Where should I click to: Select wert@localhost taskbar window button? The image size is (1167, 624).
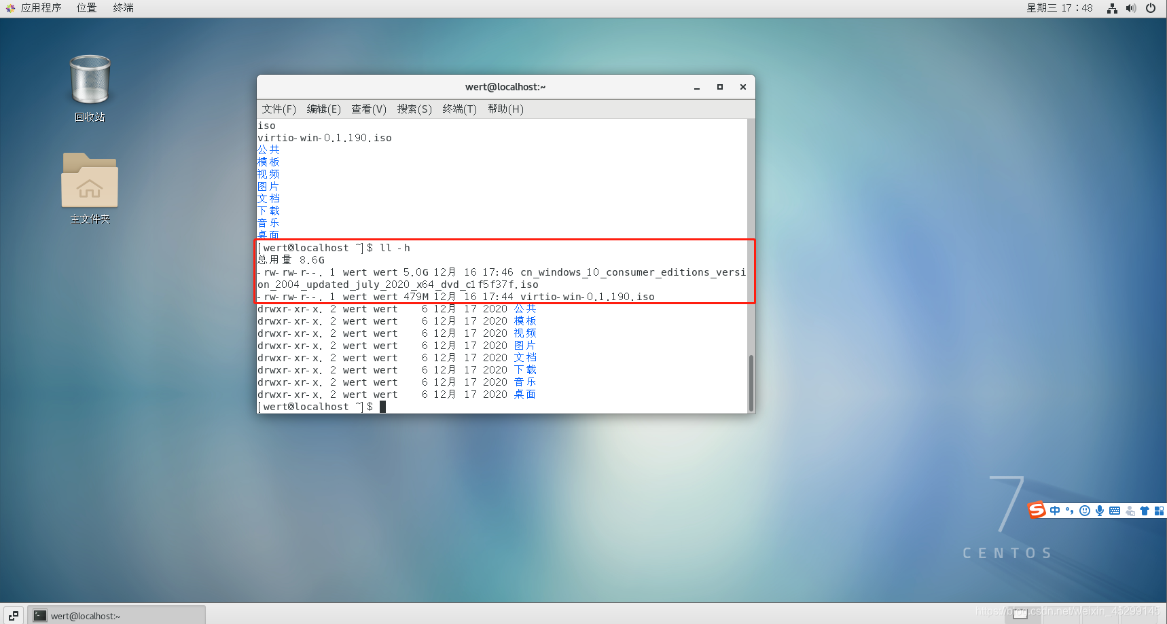(117, 615)
